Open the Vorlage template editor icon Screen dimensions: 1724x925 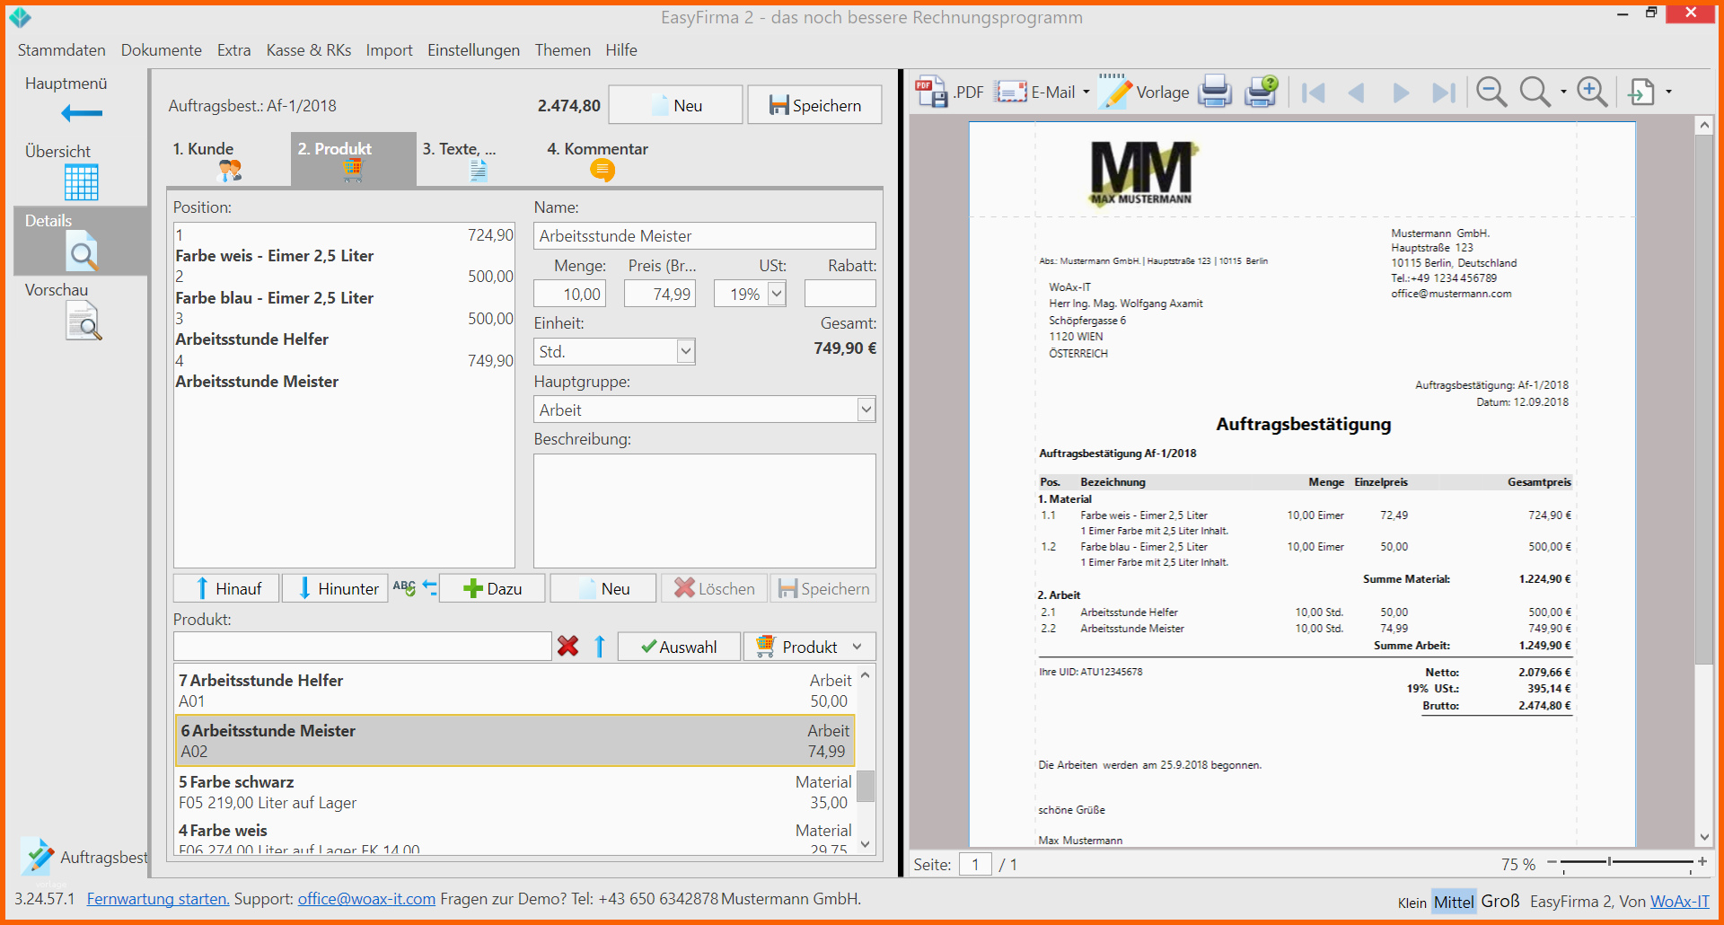pyautogui.click(x=1115, y=92)
